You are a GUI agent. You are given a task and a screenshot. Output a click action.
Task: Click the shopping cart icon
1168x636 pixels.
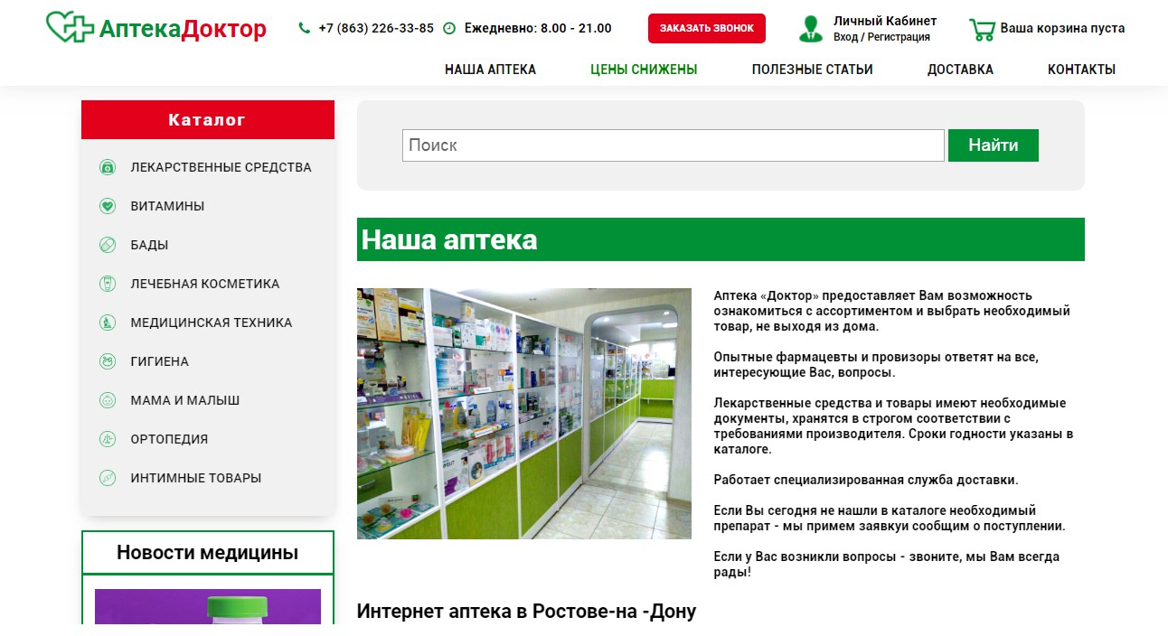[x=982, y=29]
